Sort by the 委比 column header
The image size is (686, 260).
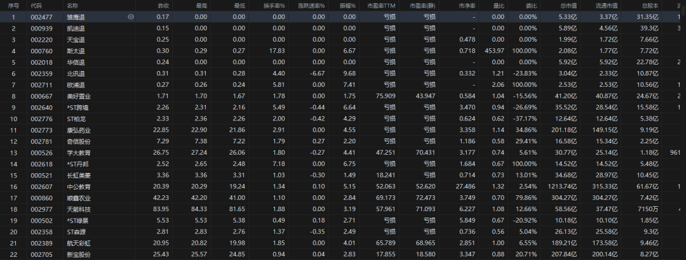click(531, 6)
